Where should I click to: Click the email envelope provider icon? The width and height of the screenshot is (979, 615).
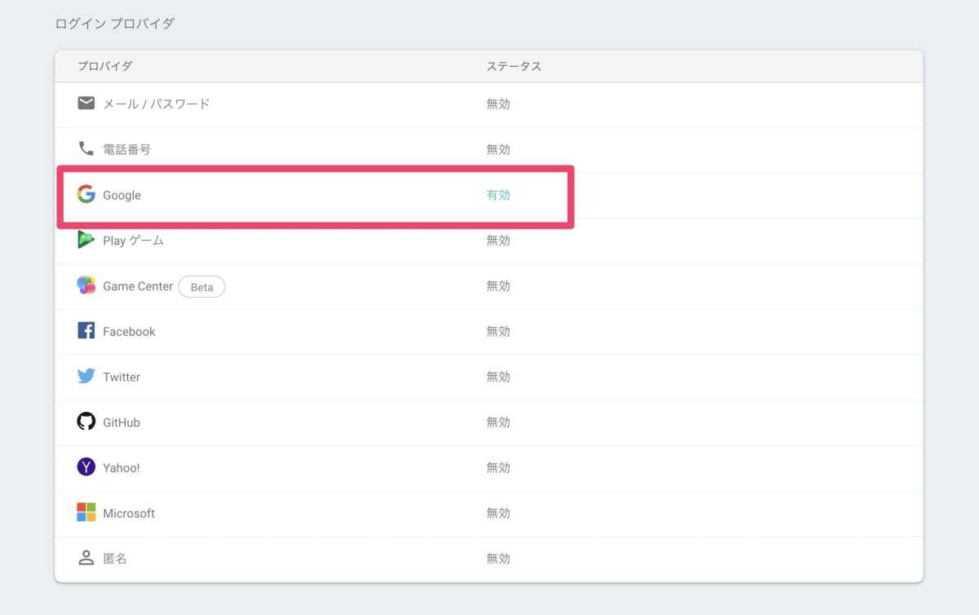click(x=86, y=103)
